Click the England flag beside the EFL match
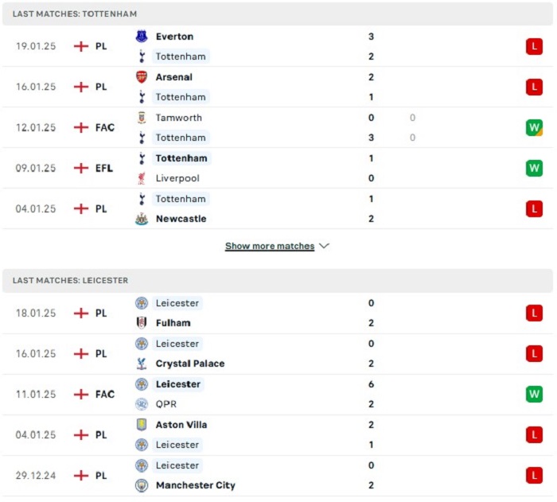This screenshot has width=557, height=502. point(80,168)
